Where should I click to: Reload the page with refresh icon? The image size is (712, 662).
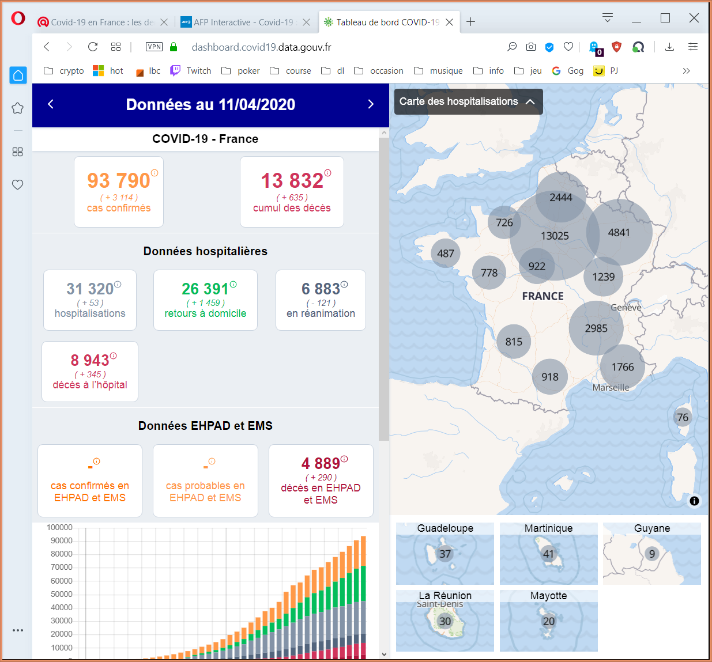pyautogui.click(x=93, y=47)
